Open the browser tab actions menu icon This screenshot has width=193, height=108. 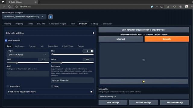tap(3, 2)
